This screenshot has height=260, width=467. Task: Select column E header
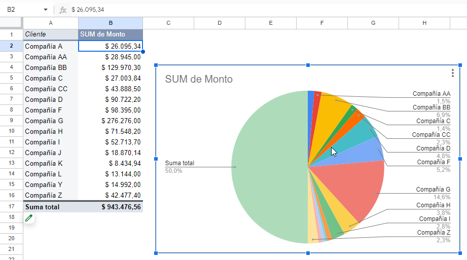coord(271,23)
